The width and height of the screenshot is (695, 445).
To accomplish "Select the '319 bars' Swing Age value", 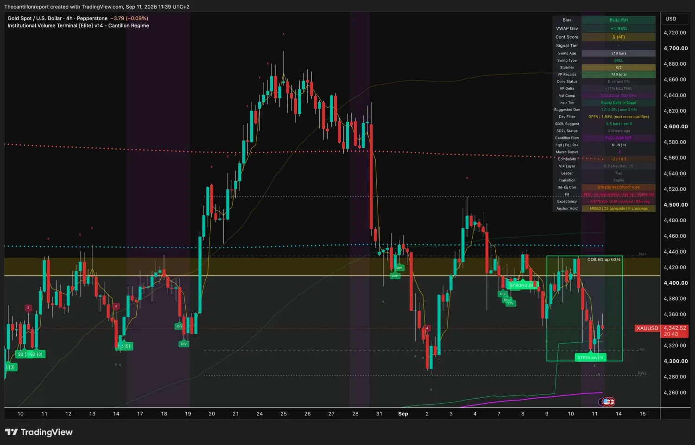I will click(619, 53).
